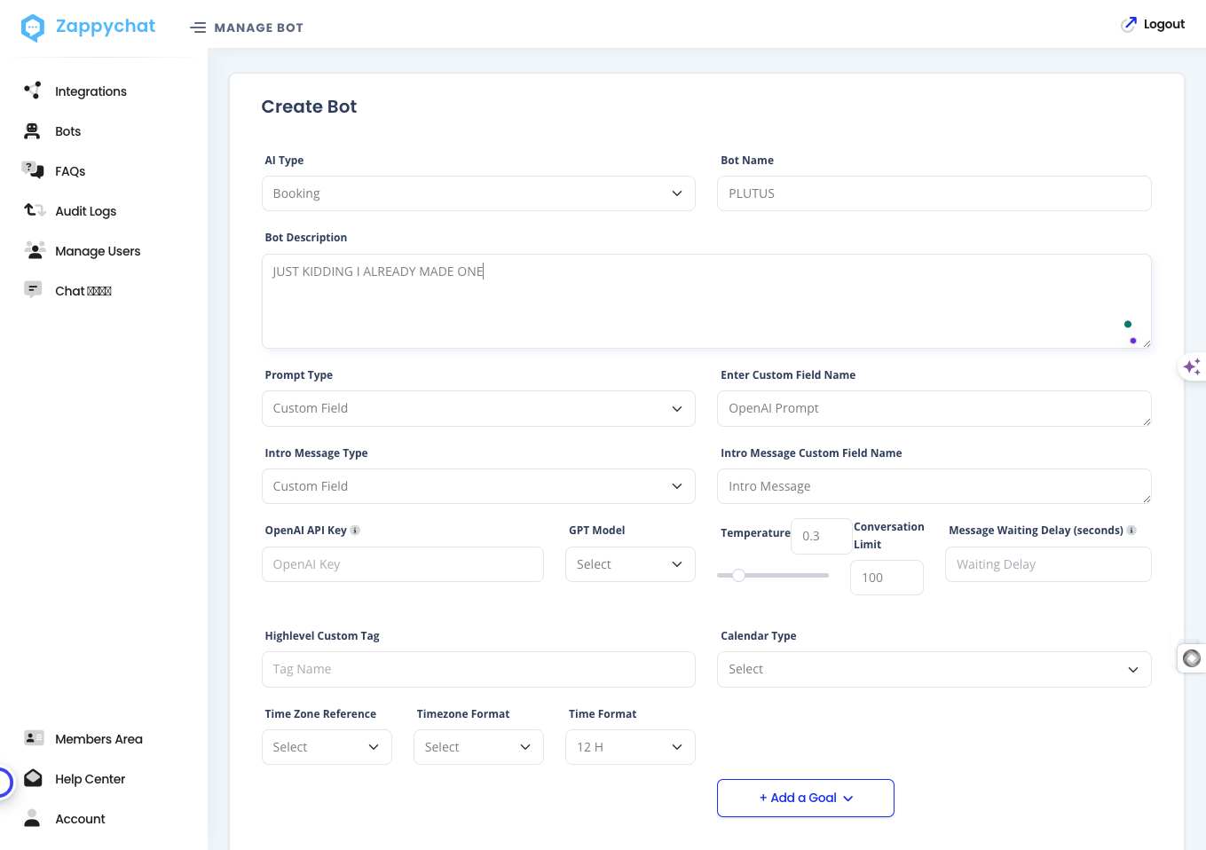Click the OpenAI API Key info icon

(355, 531)
